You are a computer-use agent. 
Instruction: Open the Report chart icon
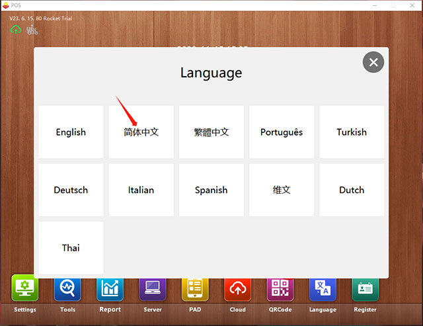(110, 289)
